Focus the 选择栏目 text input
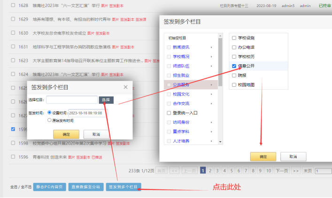 [x=72, y=99]
